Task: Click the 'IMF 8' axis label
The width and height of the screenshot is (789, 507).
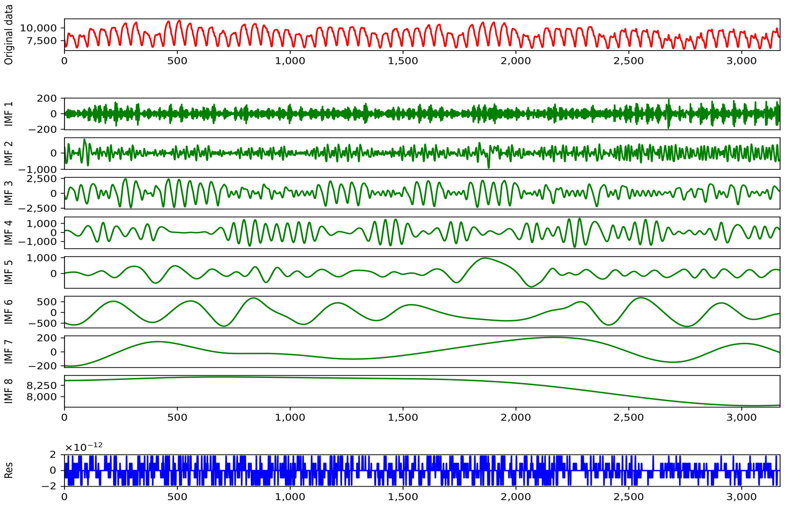Action: [x=9, y=391]
